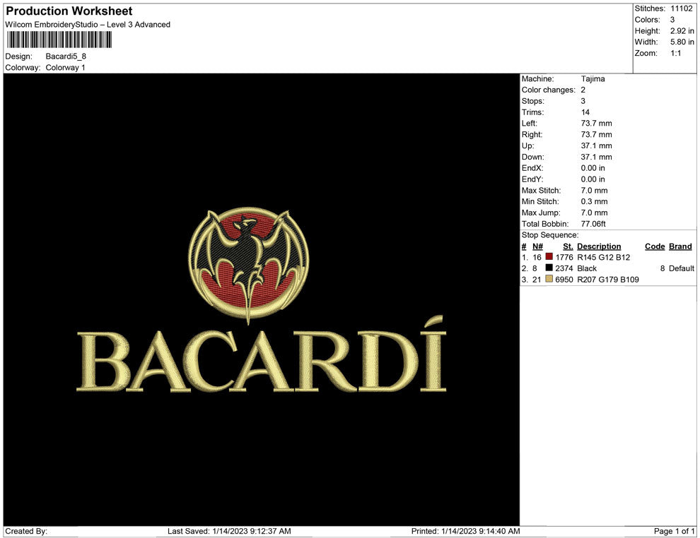The image size is (700, 538).
Task: Click the Color changes value 2
Action: pos(583,90)
